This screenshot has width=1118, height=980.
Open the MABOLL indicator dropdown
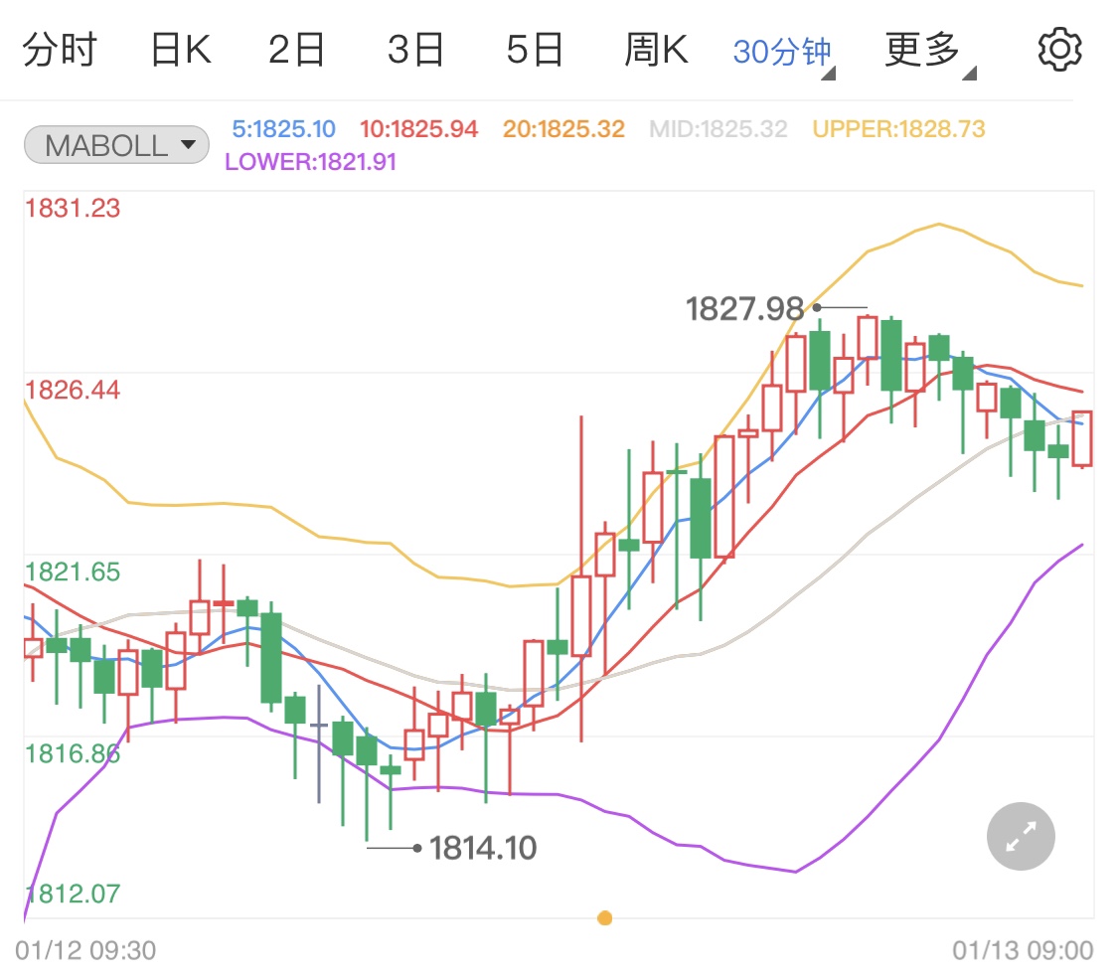point(116,145)
